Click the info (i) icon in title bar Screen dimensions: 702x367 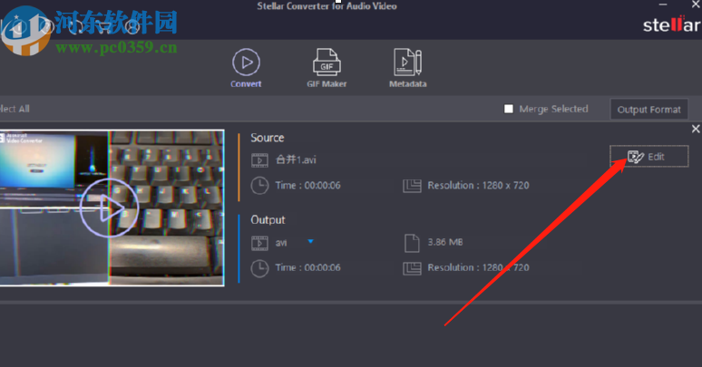(17, 28)
